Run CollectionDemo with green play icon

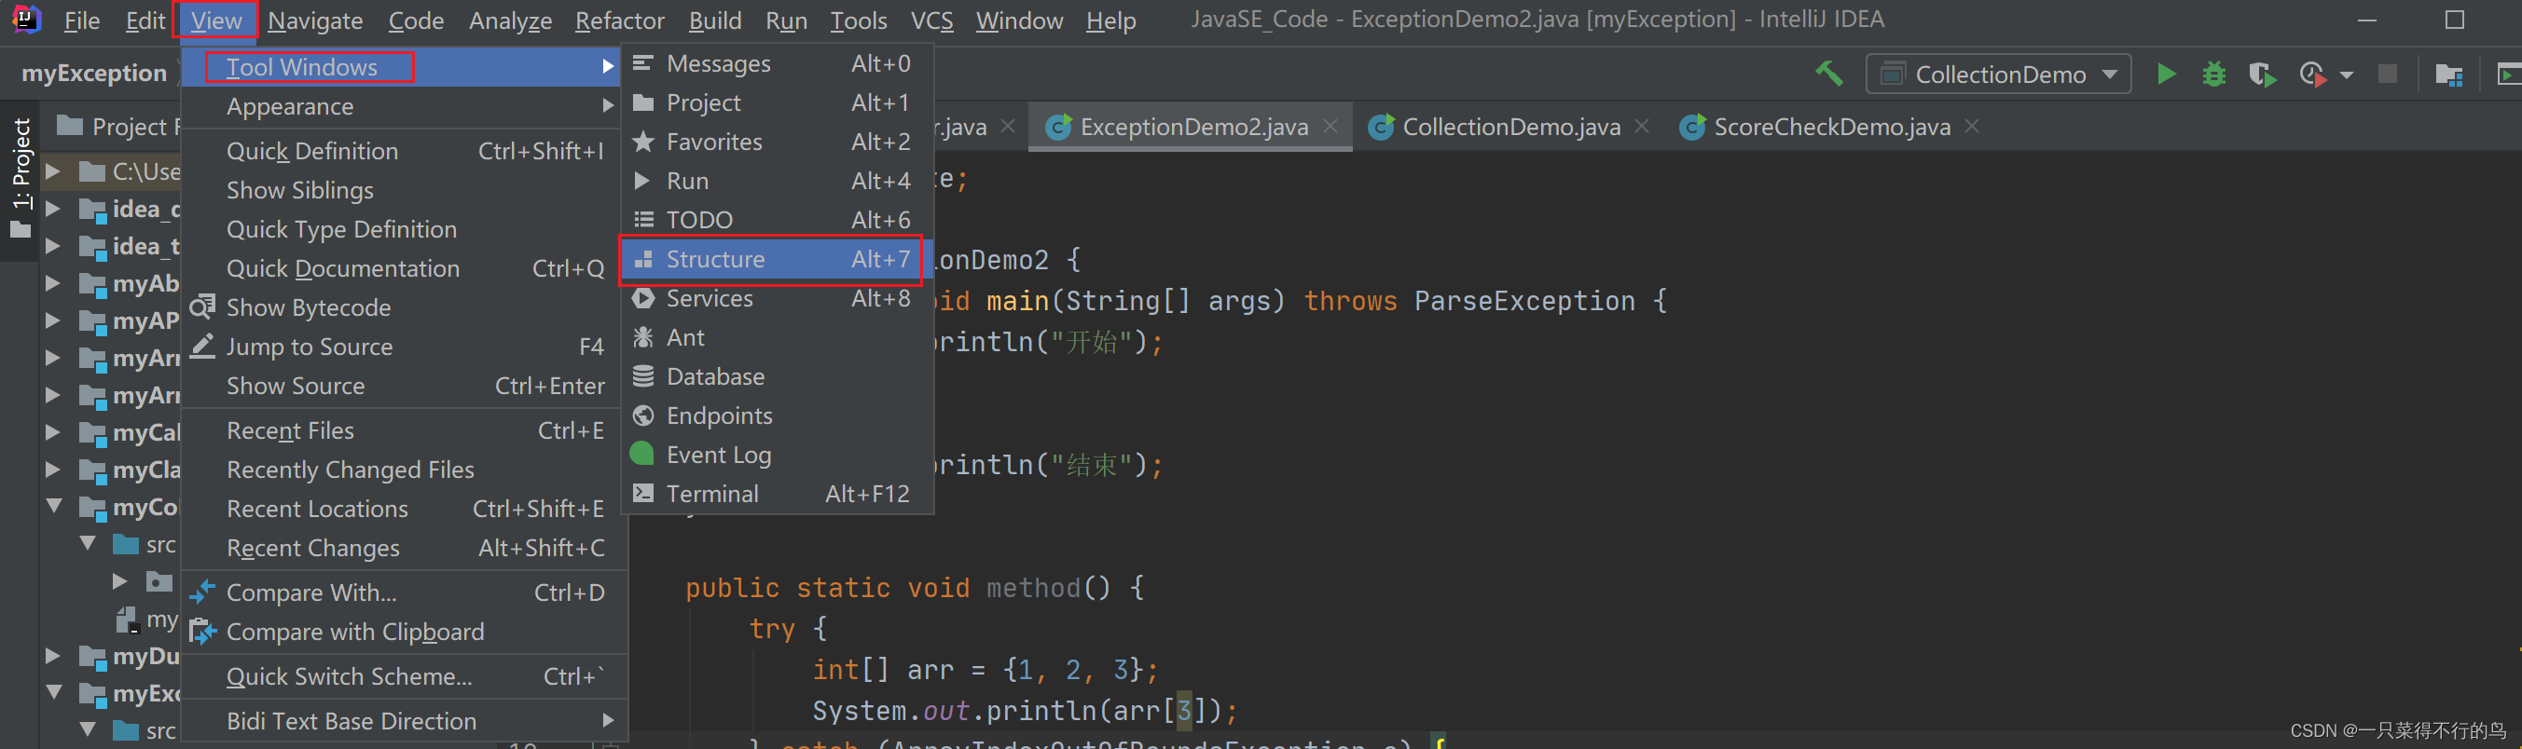[2166, 75]
